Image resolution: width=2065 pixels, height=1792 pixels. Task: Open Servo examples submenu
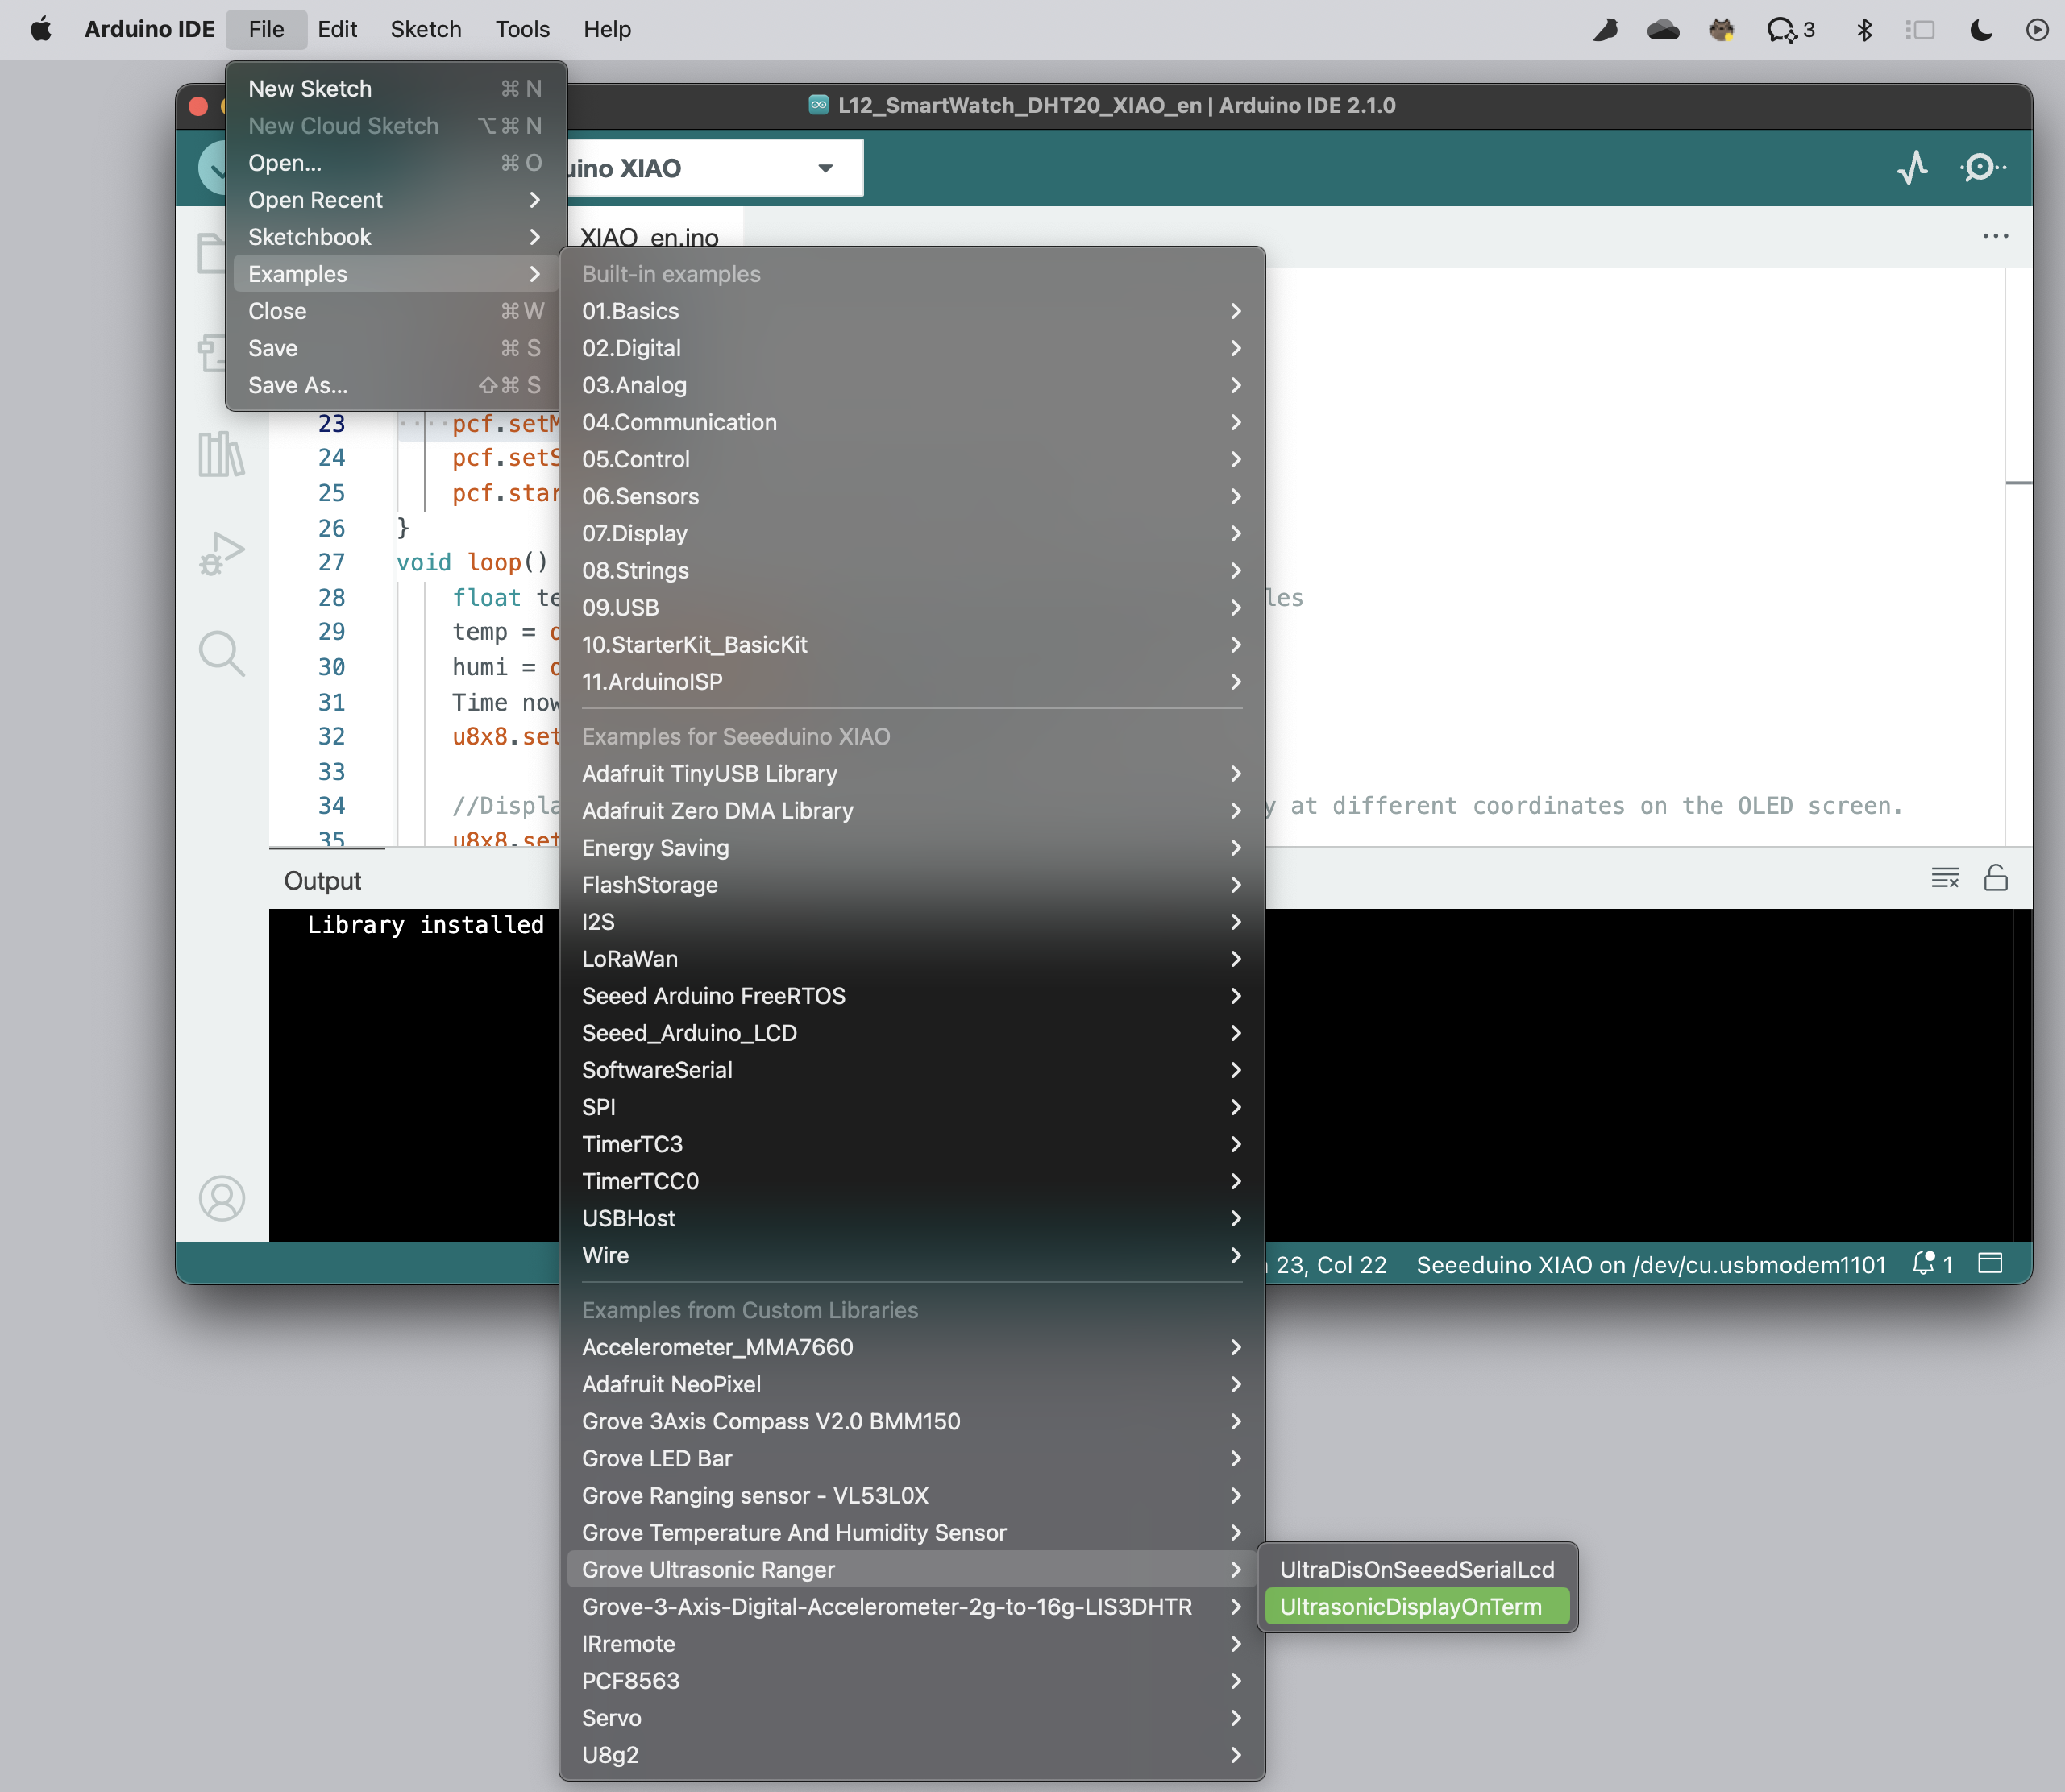(912, 1717)
